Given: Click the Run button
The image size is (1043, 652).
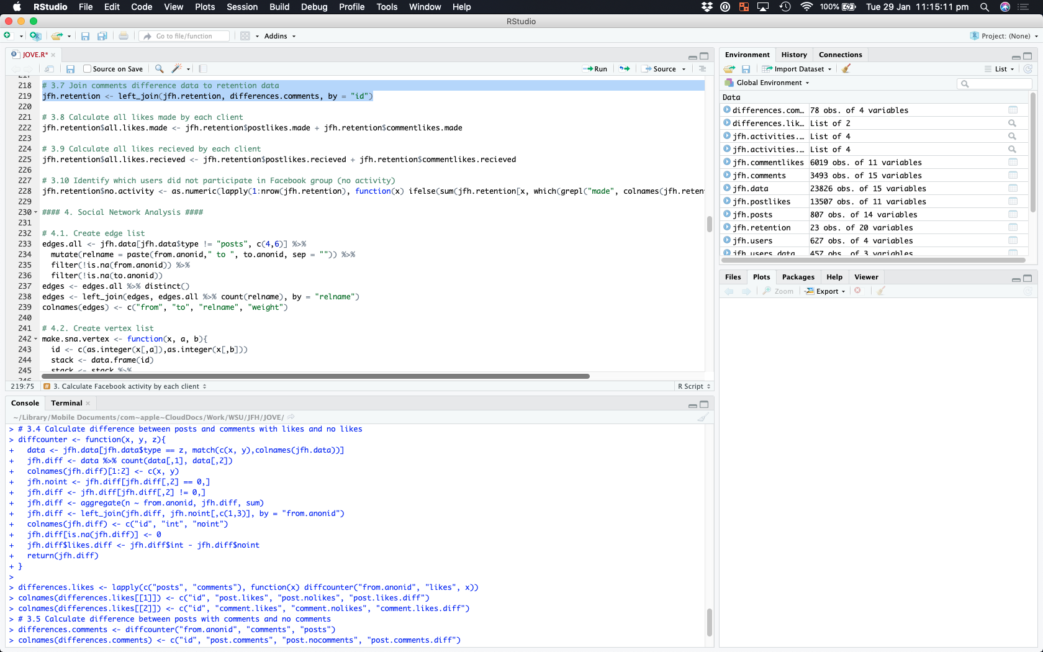Looking at the screenshot, I should pyautogui.click(x=595, y=69).
